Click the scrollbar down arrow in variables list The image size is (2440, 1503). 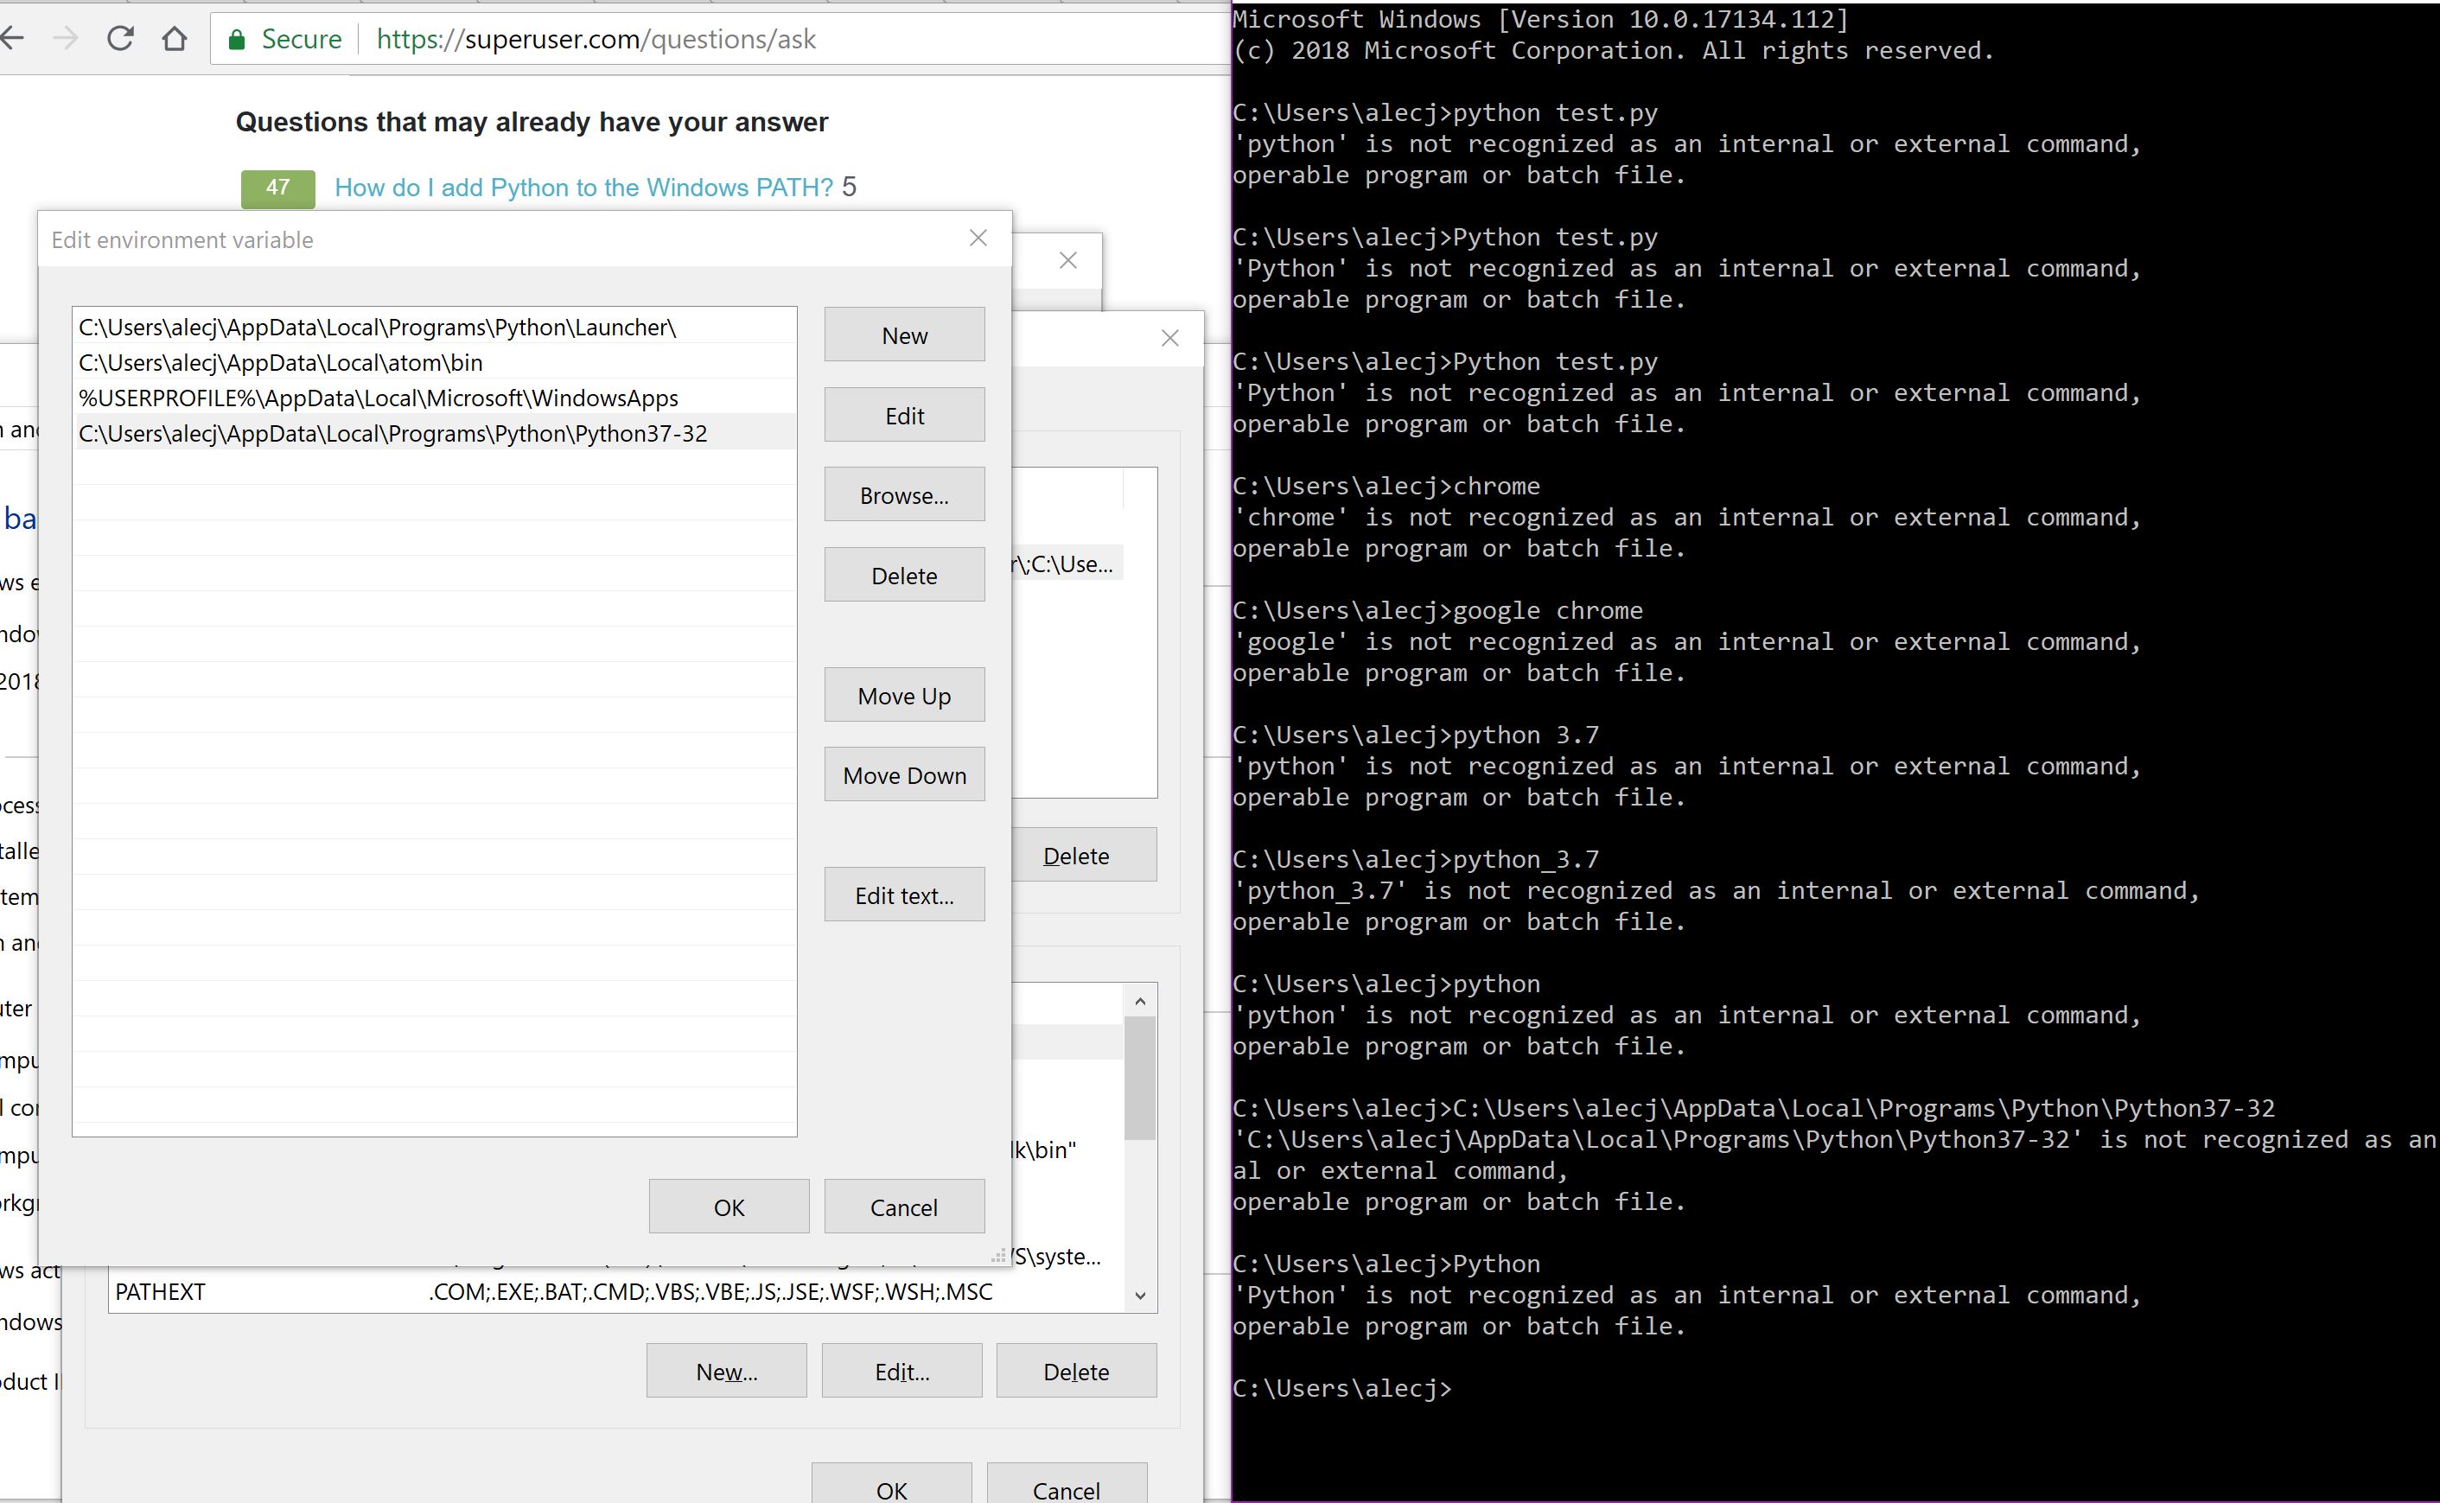click(1140, 1294)
